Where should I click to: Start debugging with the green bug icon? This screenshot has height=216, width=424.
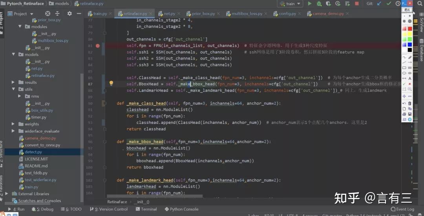319,4
